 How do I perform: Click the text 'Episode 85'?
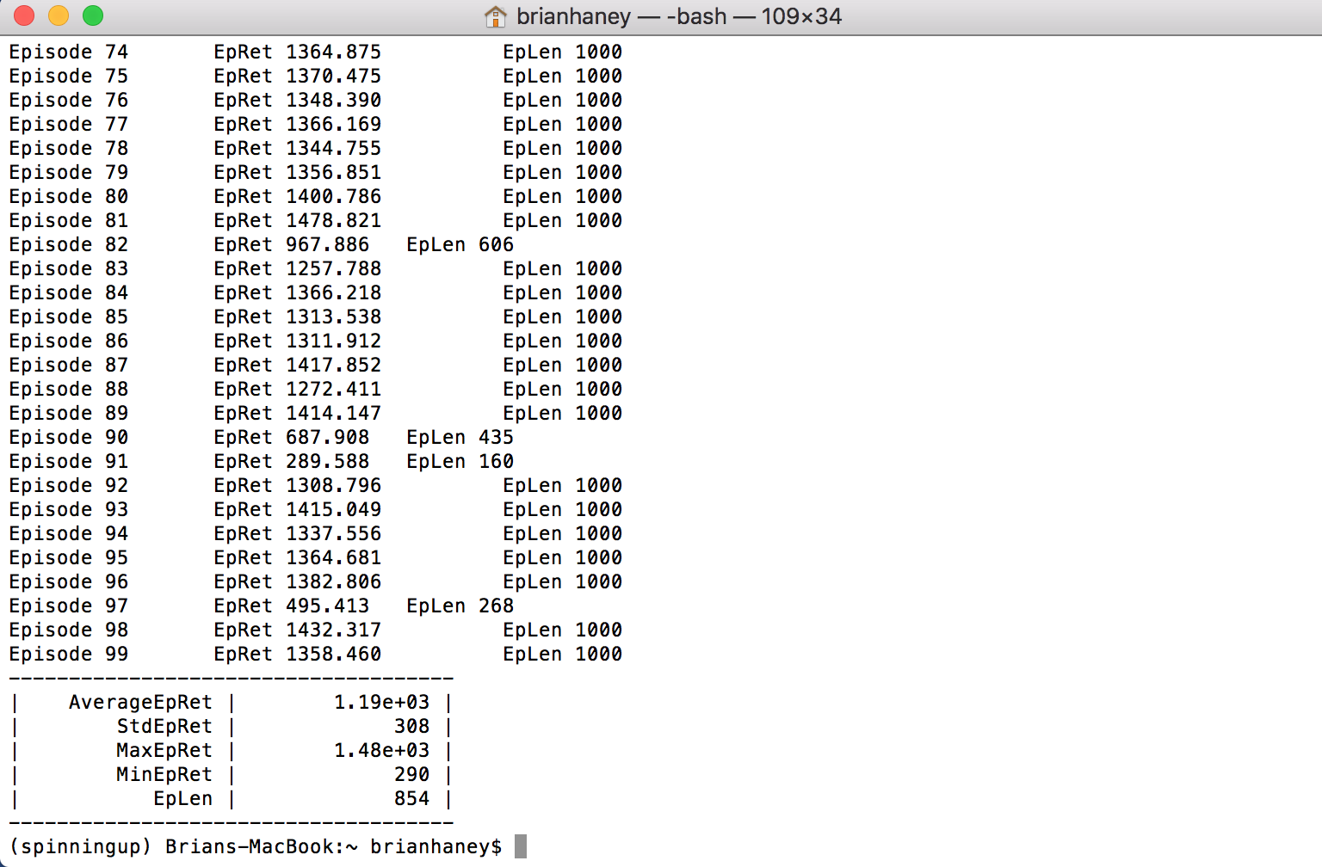(69, 317)
